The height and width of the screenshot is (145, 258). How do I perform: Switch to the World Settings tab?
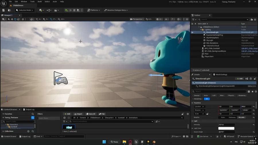click(220, 75)
